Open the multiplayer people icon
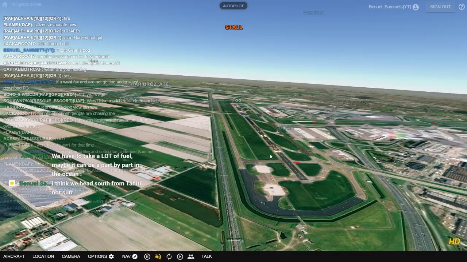This screenshot has height=262, width=467. pos(191,257)
